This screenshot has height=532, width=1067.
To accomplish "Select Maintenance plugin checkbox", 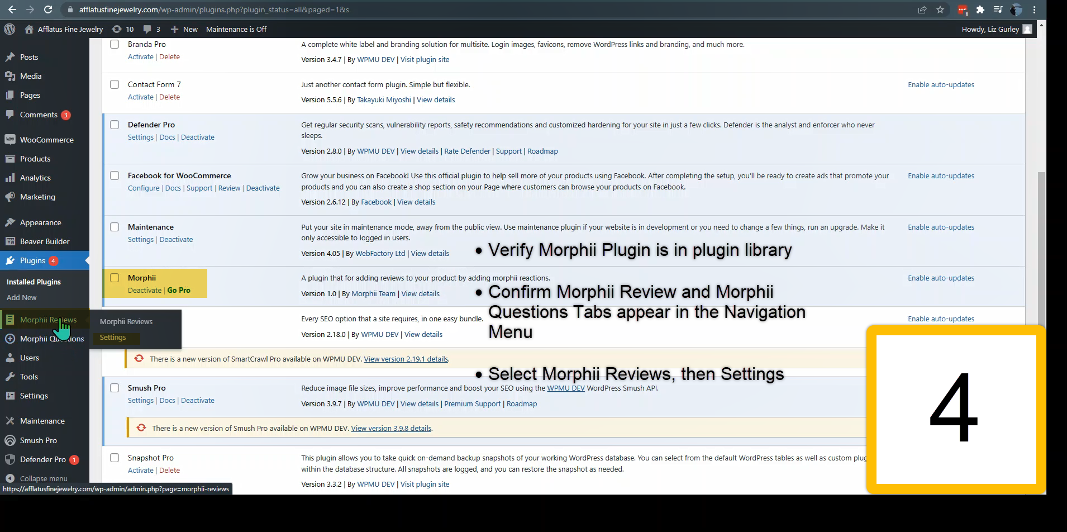I will click(x=115, y=227).
